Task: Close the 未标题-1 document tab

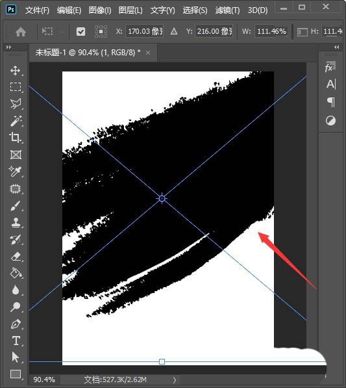Action: [x=148, y=53]
